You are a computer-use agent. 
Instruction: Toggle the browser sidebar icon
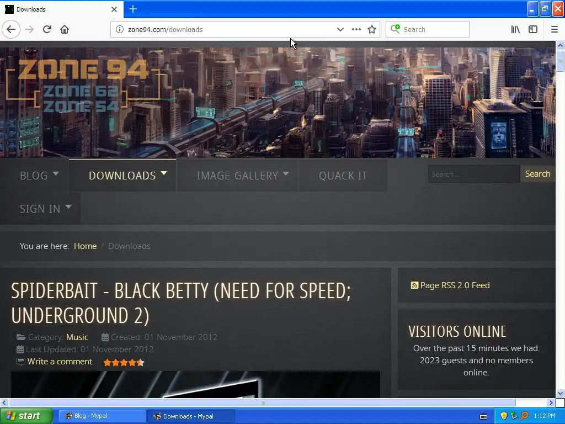[x=533, y=30]
